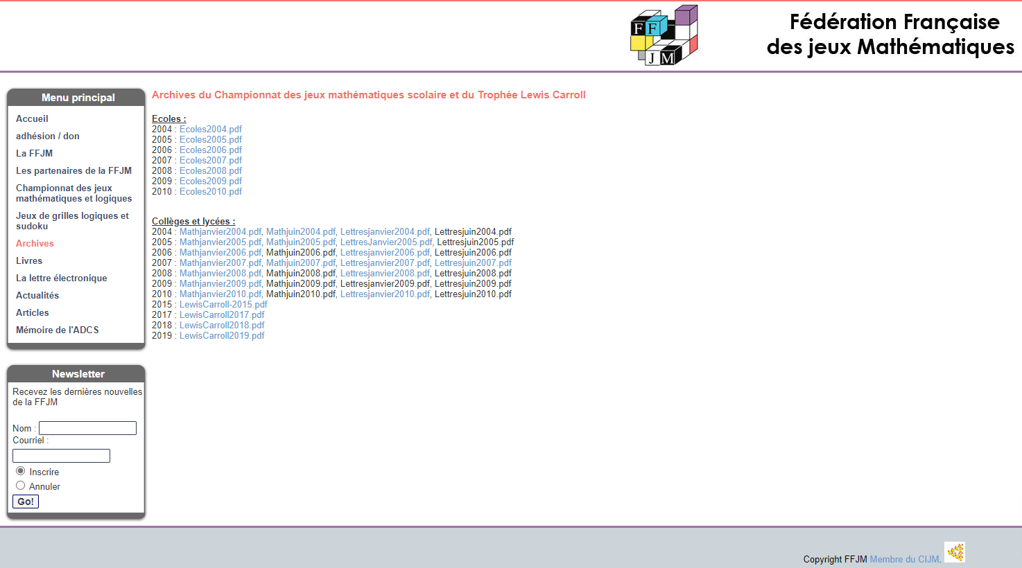Screen dimensions: 1022x568
Task: Open the Livres menu item
Action: [29, 260]
